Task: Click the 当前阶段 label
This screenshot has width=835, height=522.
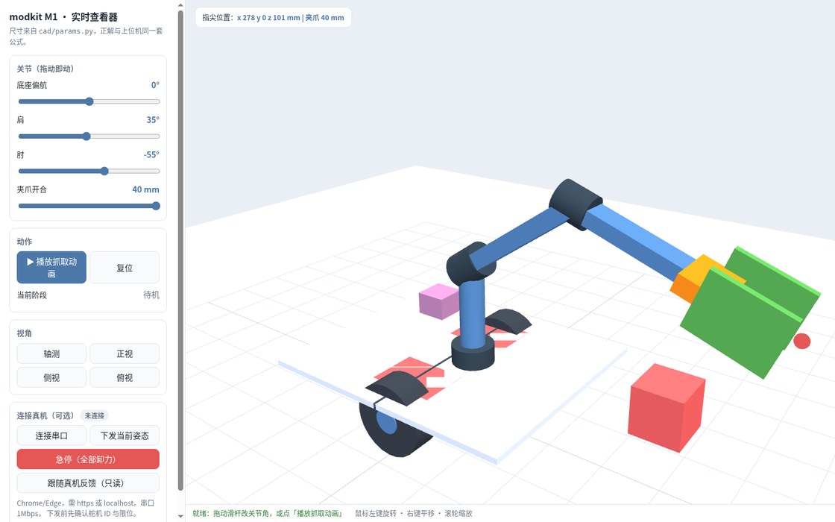Action: [x=32, y=295]
